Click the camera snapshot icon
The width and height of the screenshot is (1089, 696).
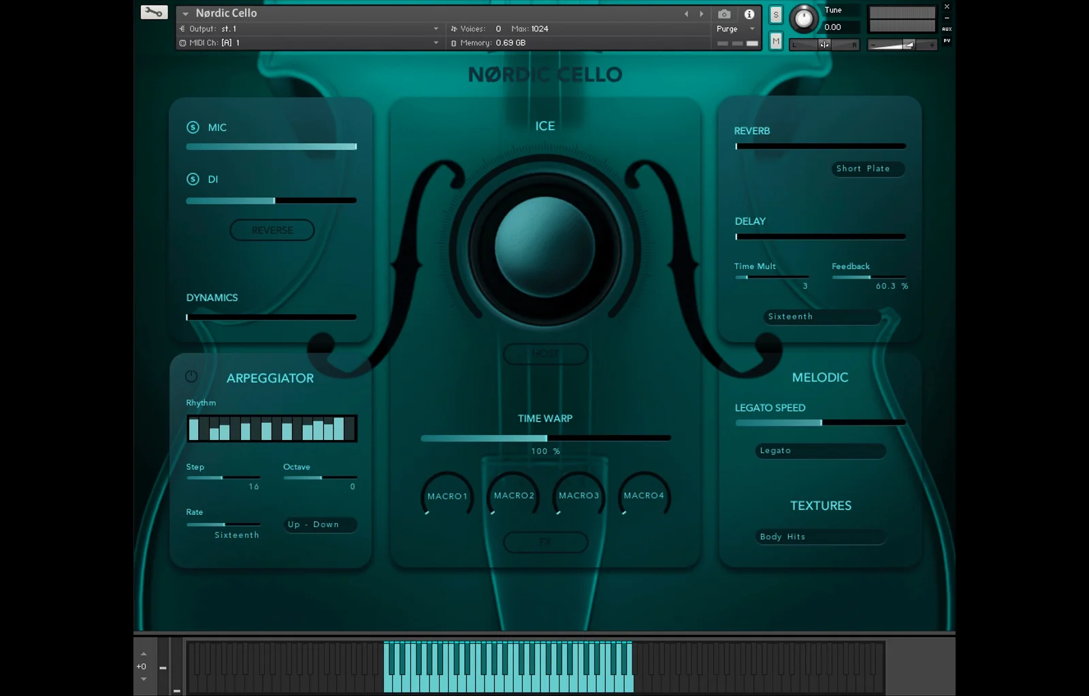tap(724, 14)
